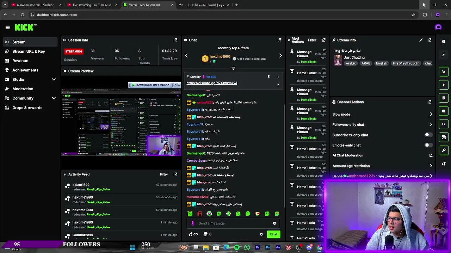
Task: Show the next top gifter with the right arrow
Action: [x=280, y=56]
